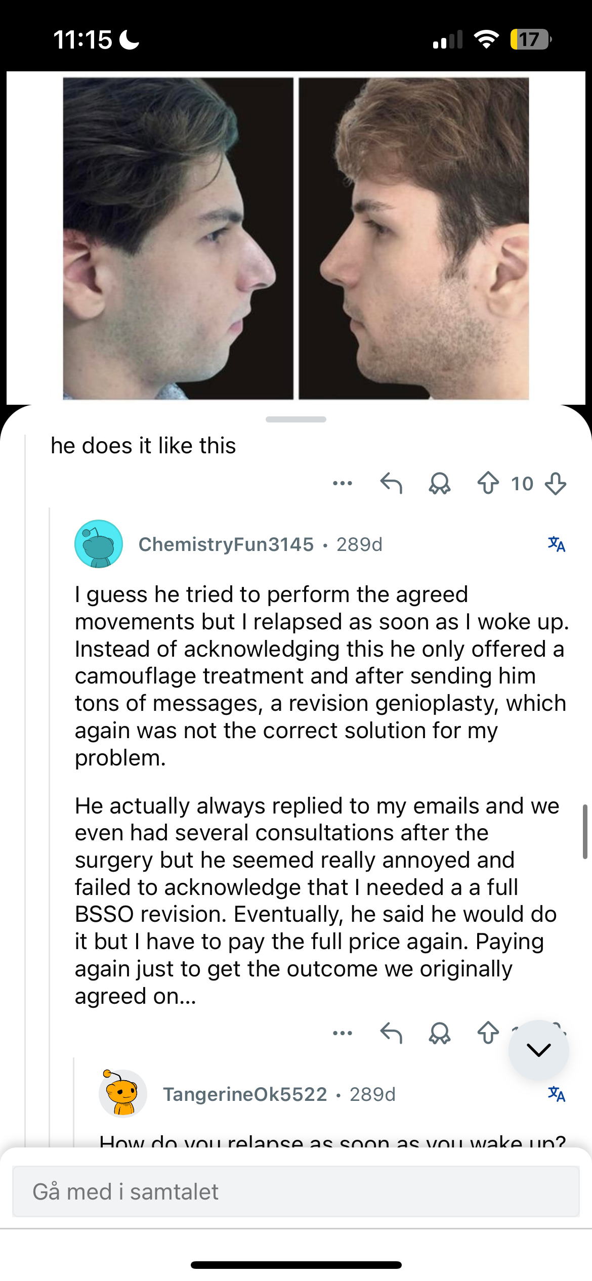This screenshot has width=592, height=1281.
Task: Open the before-after profile photo
Action: [295, 238]
